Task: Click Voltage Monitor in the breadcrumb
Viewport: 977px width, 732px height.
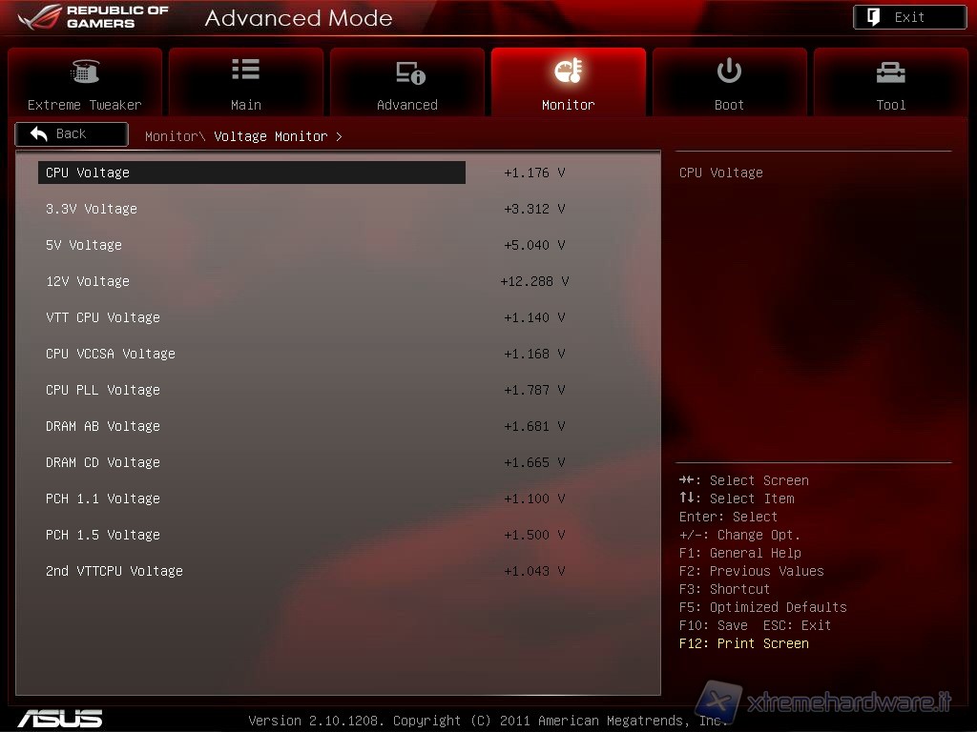Action: 270,136
